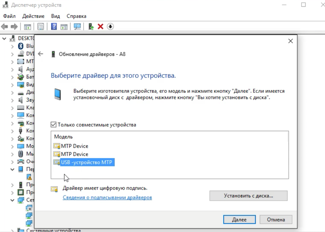Click Установить с диска... button

click(249, 196)
